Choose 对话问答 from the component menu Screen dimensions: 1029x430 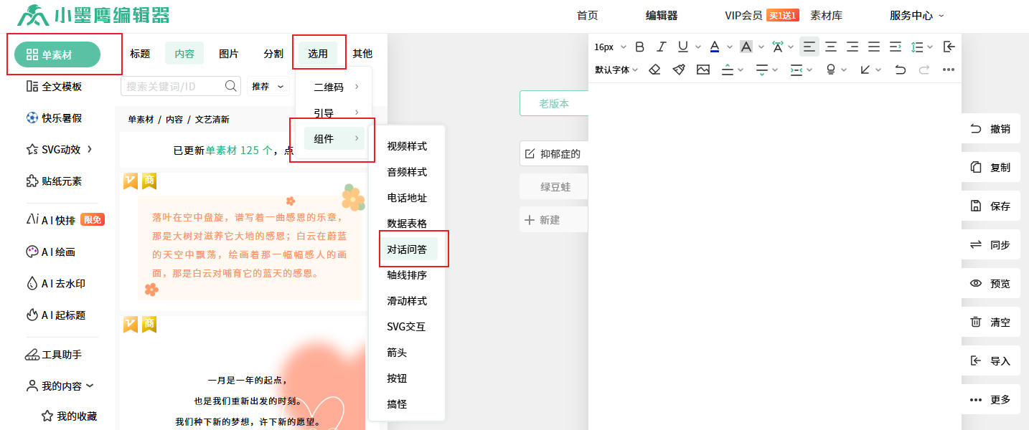tap(408, 249)
